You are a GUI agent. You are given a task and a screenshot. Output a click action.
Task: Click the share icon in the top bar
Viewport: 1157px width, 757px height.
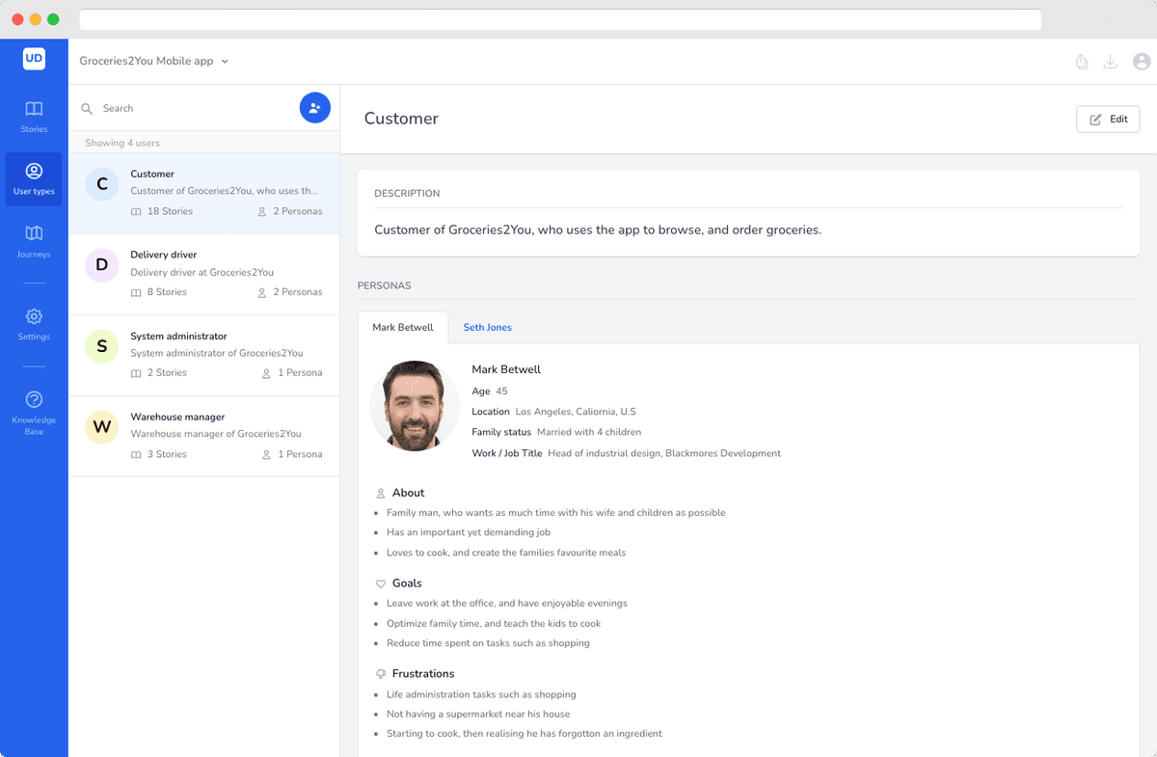coord(1081,61)
